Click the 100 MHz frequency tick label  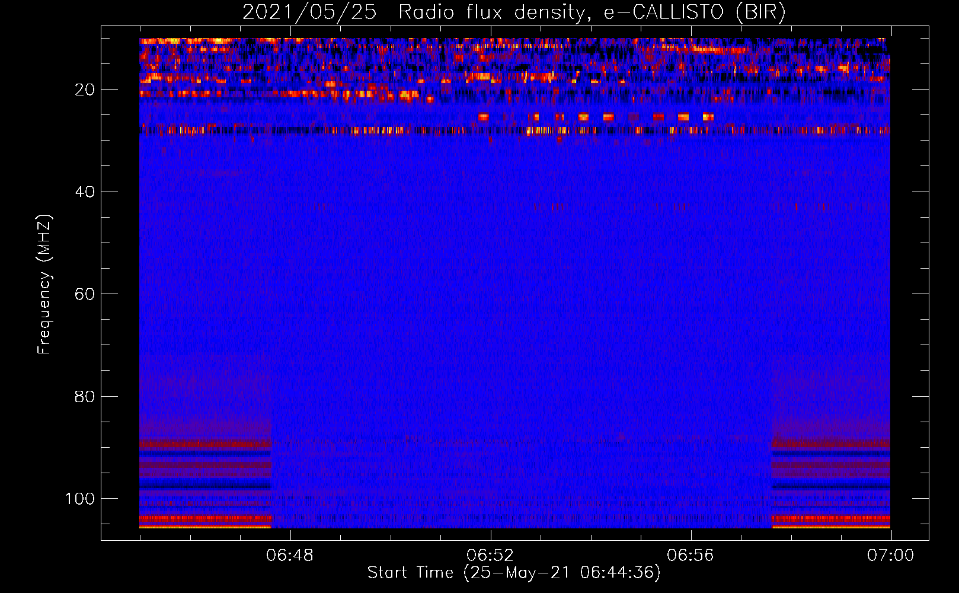[80, 499]
